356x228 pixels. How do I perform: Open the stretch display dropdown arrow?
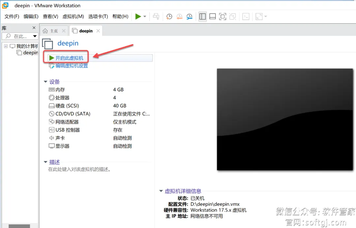[266, 16]
